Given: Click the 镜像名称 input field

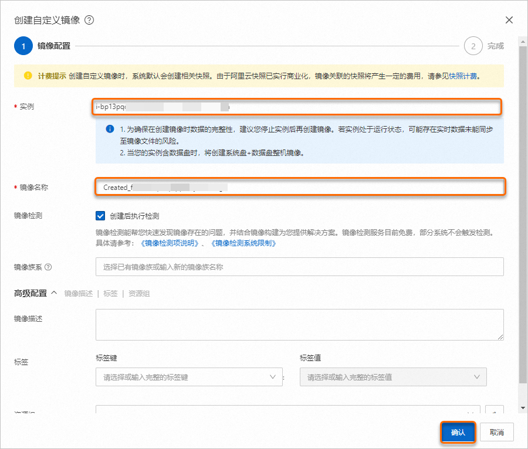Looking at the screenshot, I should click(300, 187).
